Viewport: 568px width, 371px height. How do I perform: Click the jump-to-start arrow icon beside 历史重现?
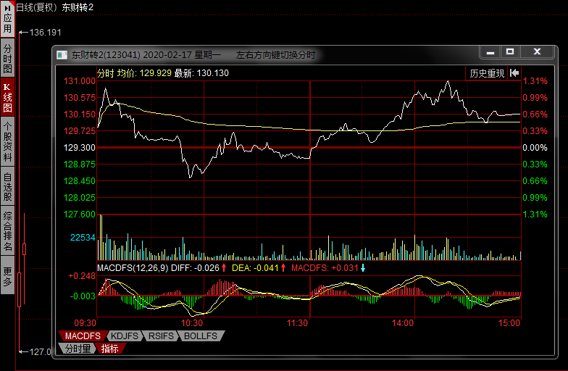pyautogui.click(x=514, y=73)
